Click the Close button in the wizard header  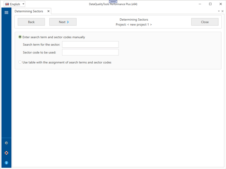point(205,22)
